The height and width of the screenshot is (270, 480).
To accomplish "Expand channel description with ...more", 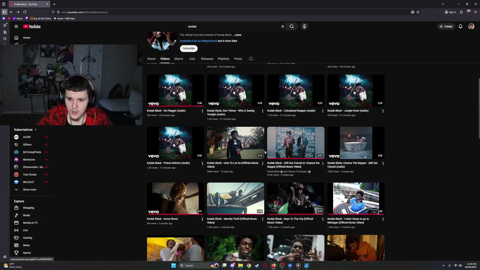I will 237,35.
